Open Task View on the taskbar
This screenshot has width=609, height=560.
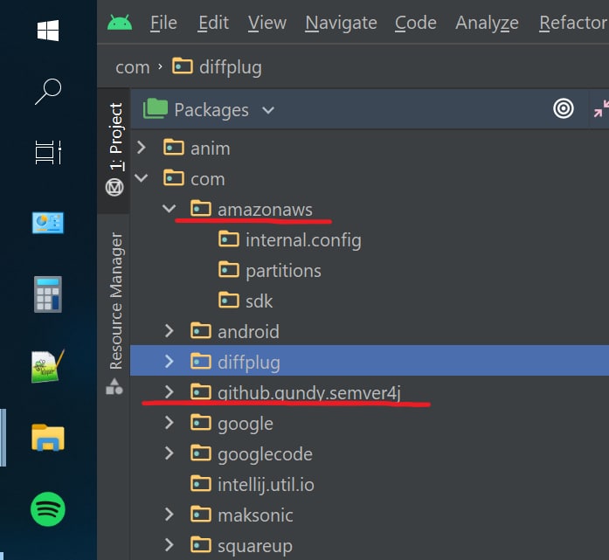(x=48, y=152)
